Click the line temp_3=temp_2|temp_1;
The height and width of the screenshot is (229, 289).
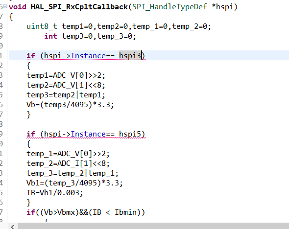(72, 173)
